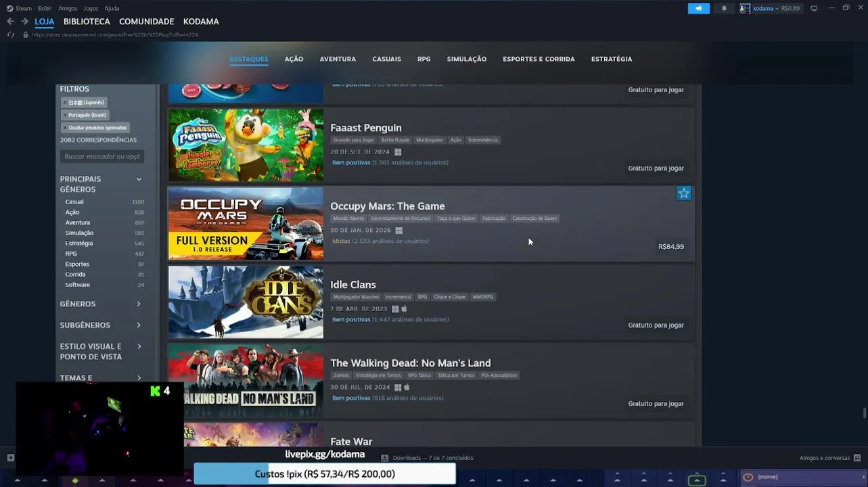Select the LOJA store tab
The width and height of the screenshot is (868, 487).
(45, 22)
